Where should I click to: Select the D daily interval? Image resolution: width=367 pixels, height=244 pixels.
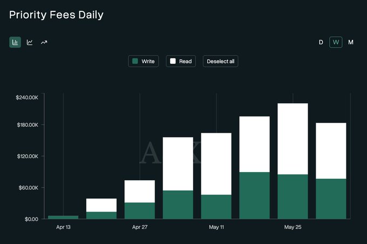[x=321, y=43]
